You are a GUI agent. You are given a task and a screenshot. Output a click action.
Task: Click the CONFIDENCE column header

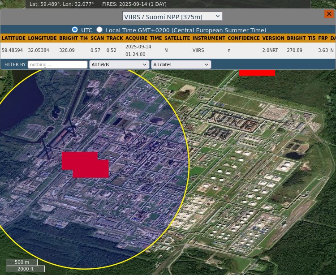click(x=243, y=39)
